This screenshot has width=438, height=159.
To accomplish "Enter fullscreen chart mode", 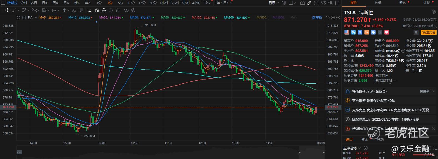I will coord(316,3).
